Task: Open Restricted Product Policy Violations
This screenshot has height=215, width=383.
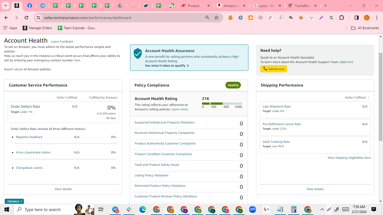Action: (x=160, y=186)
